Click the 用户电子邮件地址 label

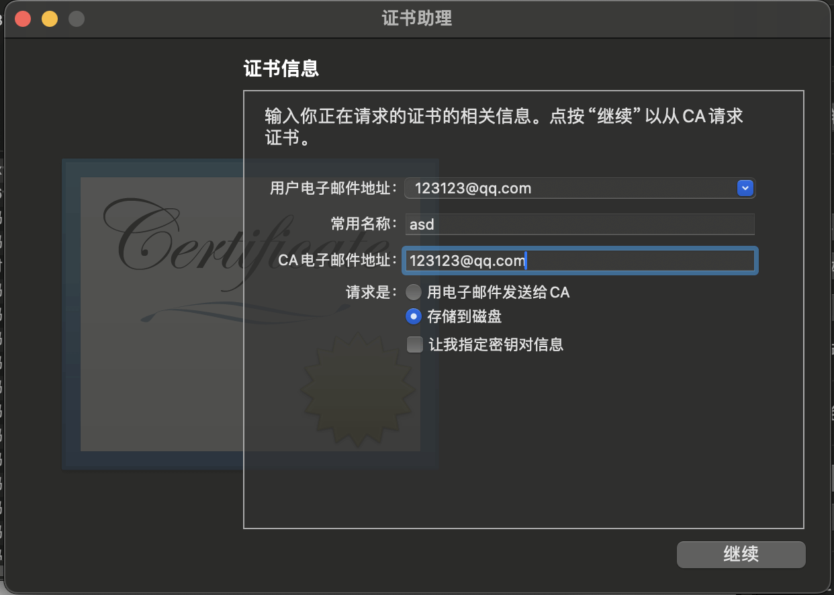click(333, 188)
